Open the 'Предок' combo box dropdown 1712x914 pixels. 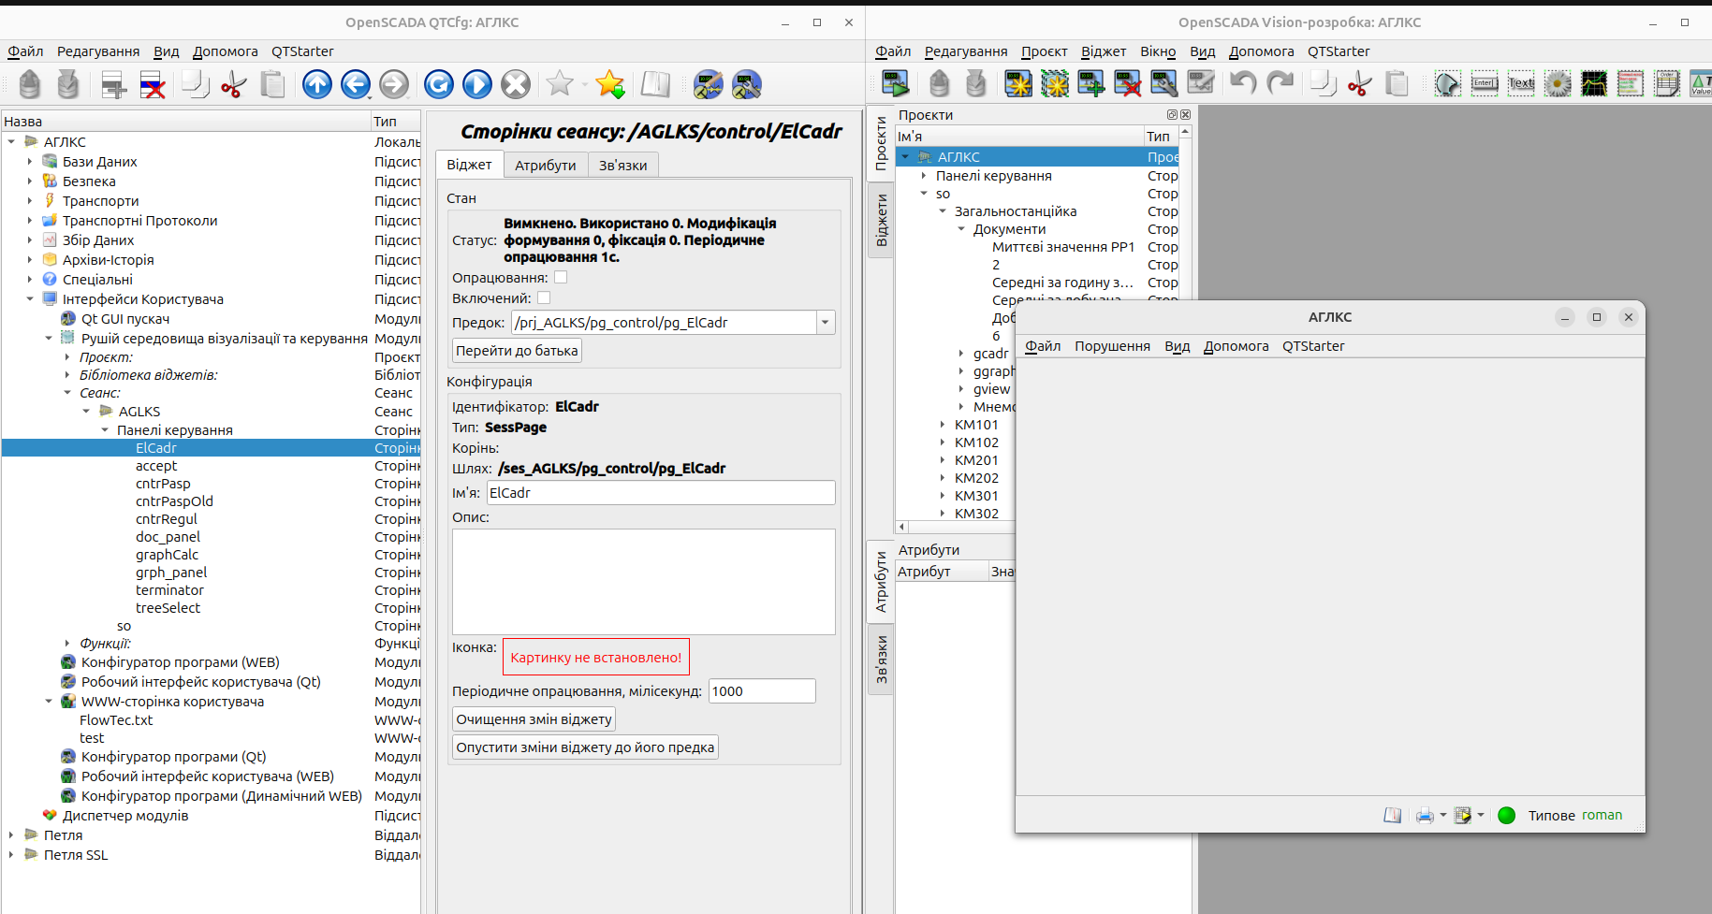(825, 323)
